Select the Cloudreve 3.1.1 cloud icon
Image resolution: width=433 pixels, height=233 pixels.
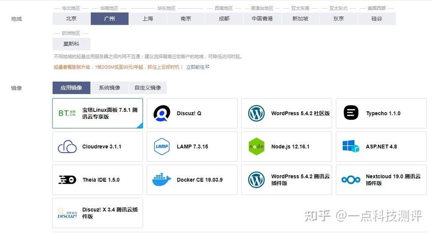(67, 146)
